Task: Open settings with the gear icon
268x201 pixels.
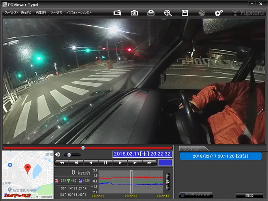Action: click(218, 13)
